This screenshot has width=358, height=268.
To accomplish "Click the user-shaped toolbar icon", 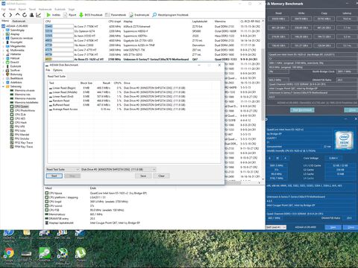I will [31, 15].
